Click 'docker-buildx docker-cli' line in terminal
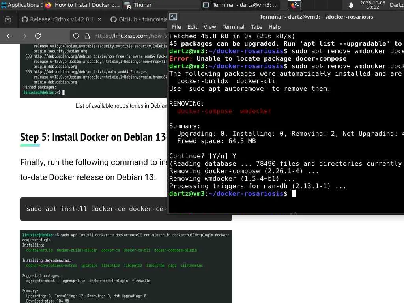404x303 pixels. click(226, 81)
